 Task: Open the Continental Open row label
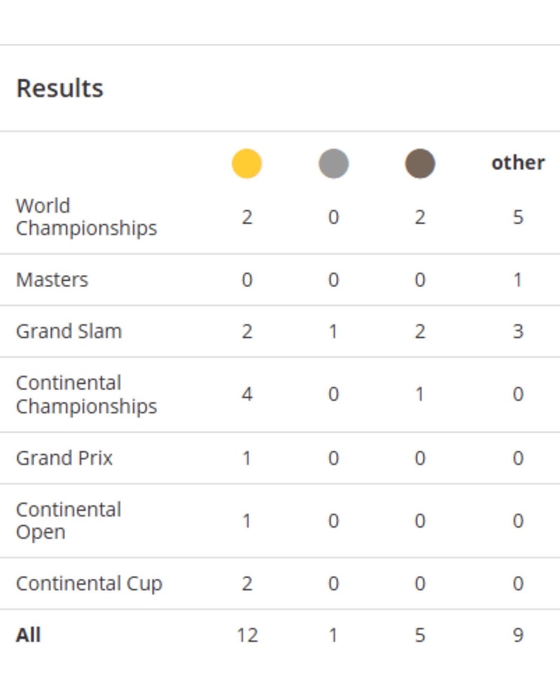click(x=69, y=521)
